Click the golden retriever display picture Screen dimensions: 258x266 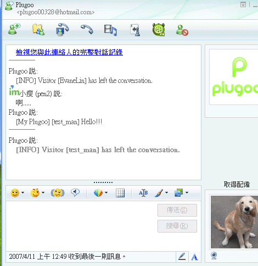[234, 222]
